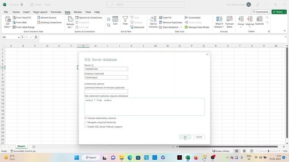Toggle the Filter funnel
This screenshot has height=162, width=289.
pyautogui.click(x=125, y=21)
